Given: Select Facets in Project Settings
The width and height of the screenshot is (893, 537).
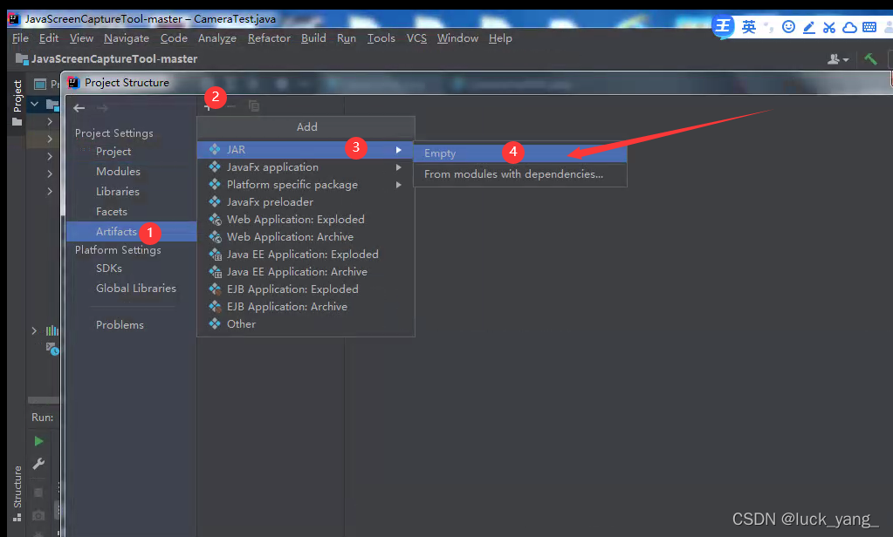Looking at the screenshot, I should tap(112, 212).
